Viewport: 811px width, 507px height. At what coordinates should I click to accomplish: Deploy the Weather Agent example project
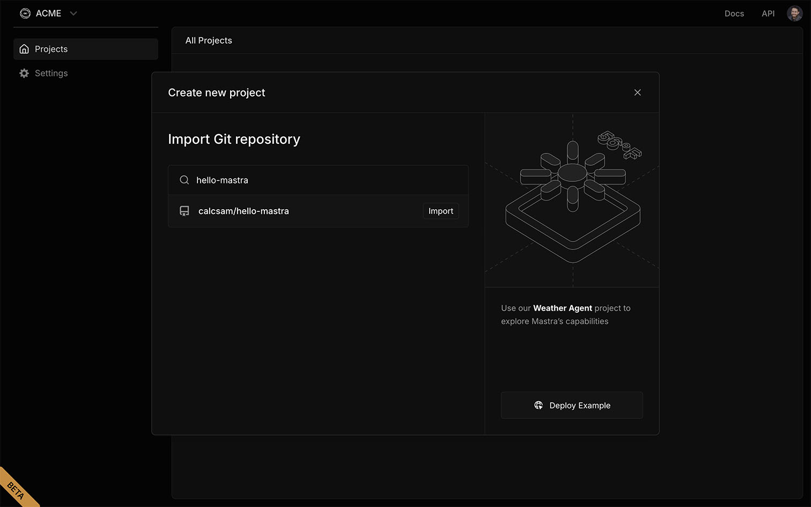coord(572,405)
